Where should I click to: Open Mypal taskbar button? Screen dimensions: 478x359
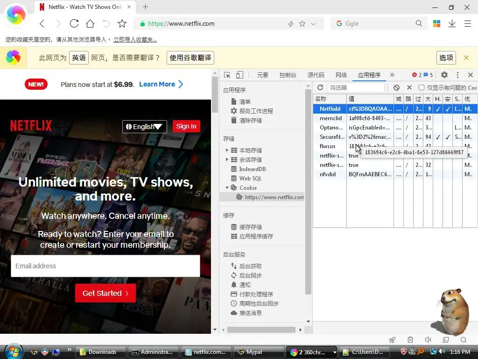(259, 352)
